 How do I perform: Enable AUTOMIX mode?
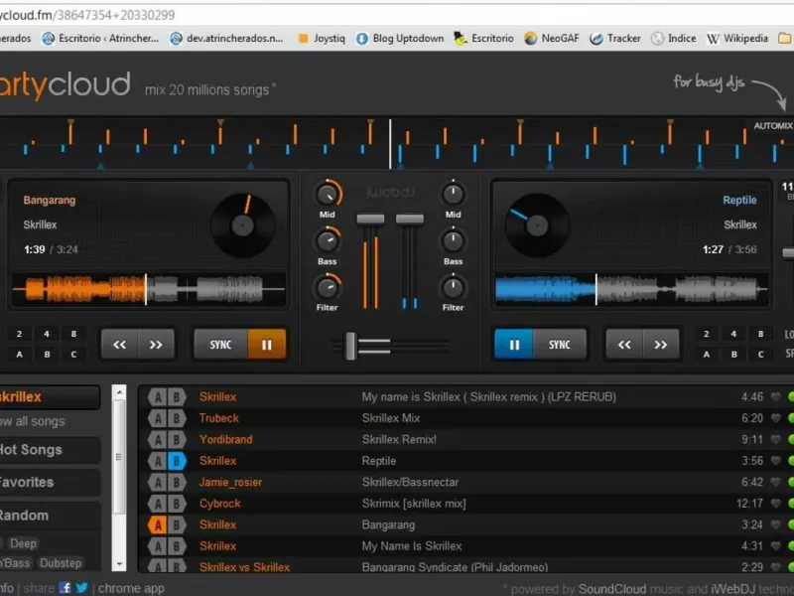773,126
